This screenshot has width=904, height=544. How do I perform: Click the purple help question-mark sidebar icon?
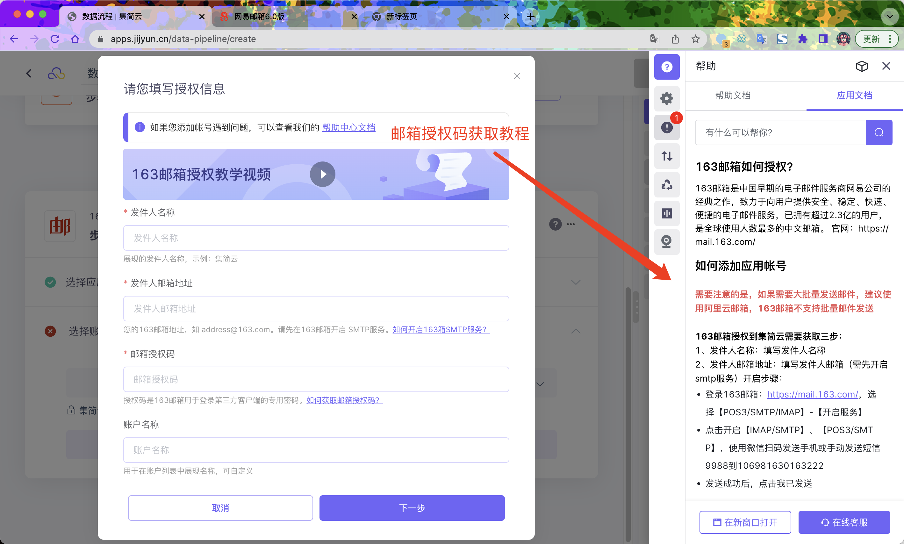pos(666,67)
